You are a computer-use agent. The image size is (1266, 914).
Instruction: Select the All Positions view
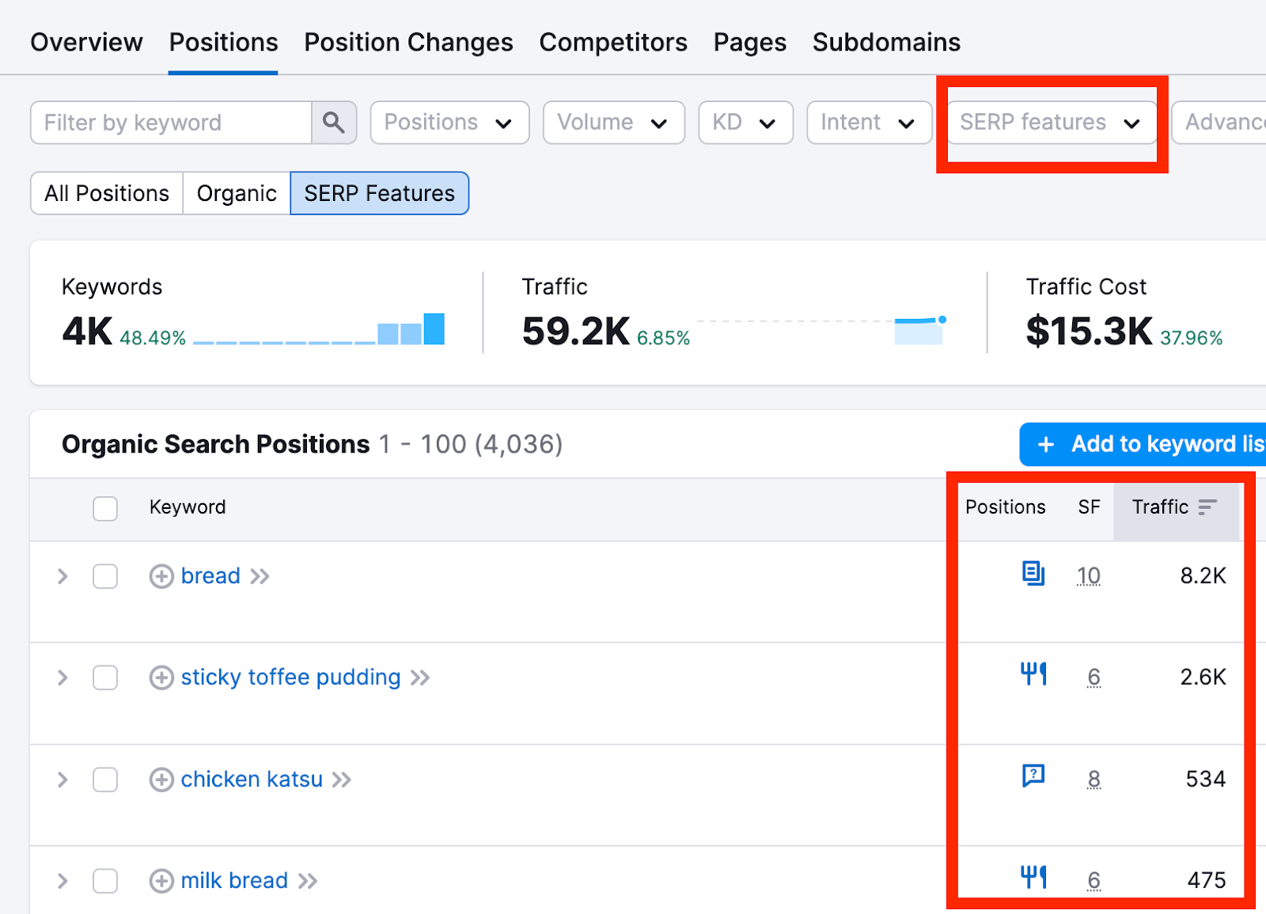click(107, 193)
